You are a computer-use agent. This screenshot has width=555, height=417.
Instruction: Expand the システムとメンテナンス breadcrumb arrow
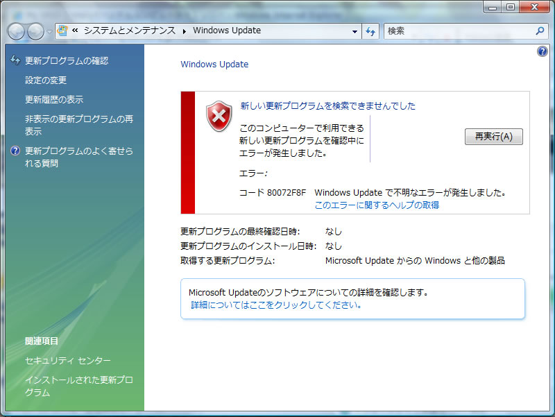pos(185,31)
